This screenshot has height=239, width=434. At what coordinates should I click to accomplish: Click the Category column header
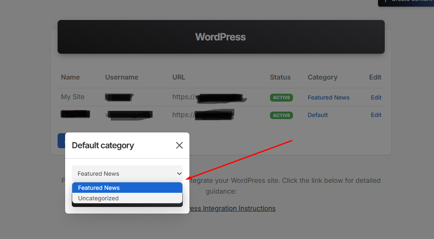tap(323, 77)
